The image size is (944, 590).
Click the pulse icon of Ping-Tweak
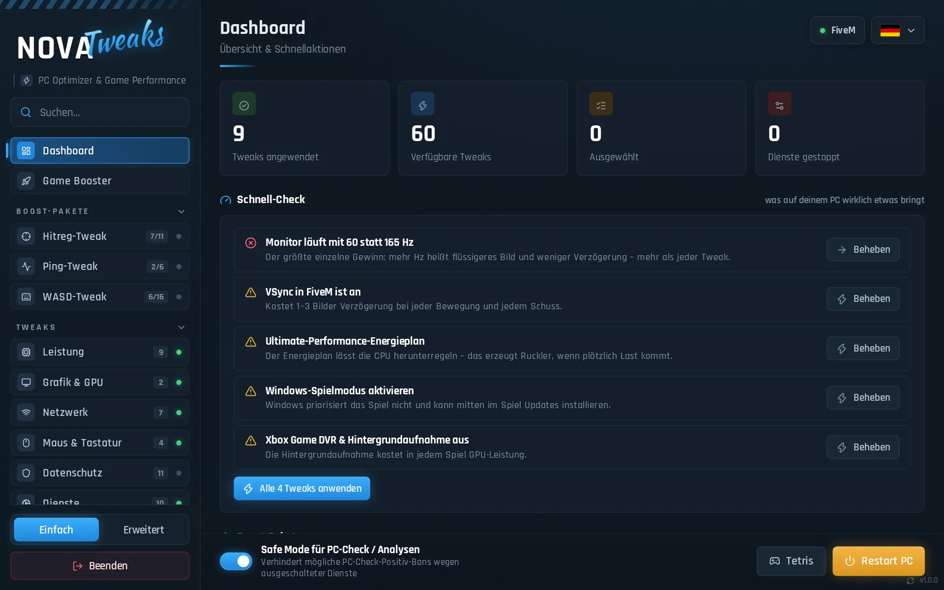tap(26, 266)
